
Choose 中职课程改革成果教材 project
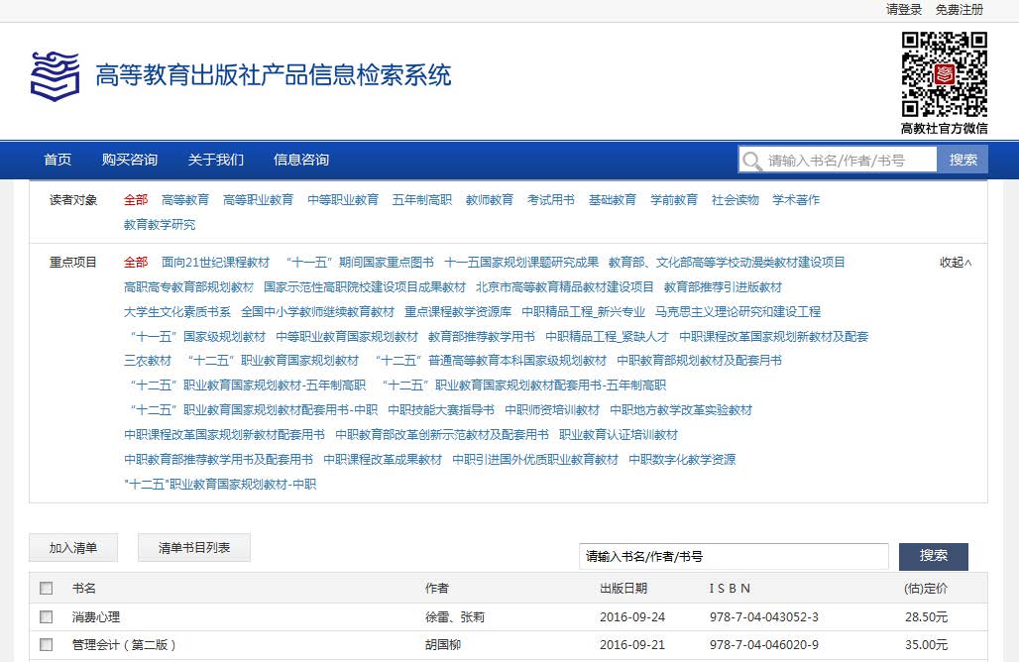[x=383, y=459]
